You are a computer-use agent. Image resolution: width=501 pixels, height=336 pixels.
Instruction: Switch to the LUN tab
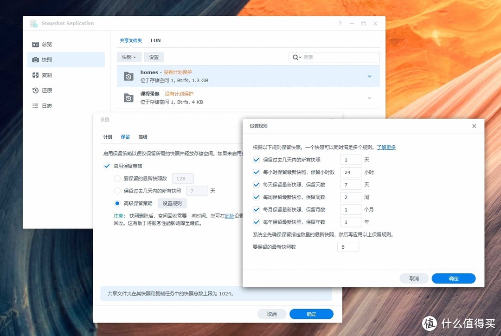click(x=155, y=40)
